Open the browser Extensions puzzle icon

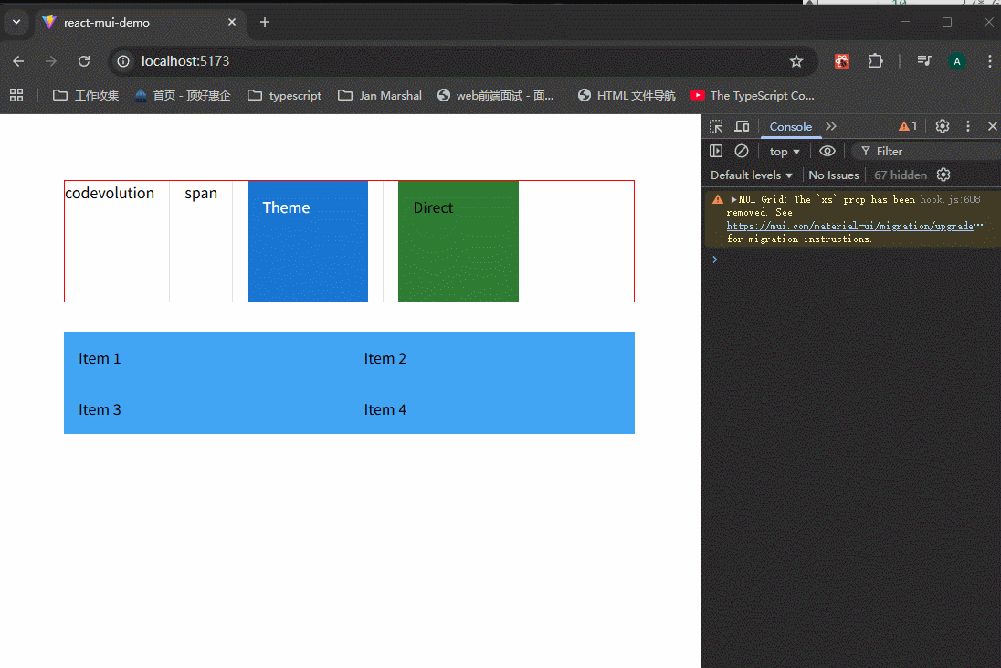[x=875, y=61]
